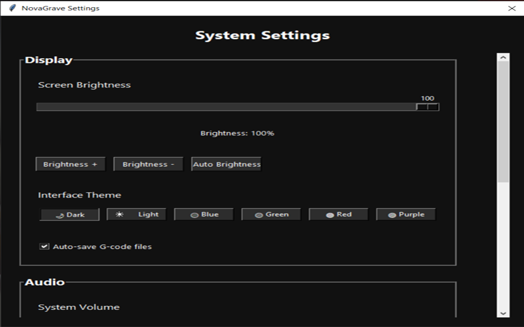
Task: Choose the Light theme sun icon
Action: coord(119,215)
